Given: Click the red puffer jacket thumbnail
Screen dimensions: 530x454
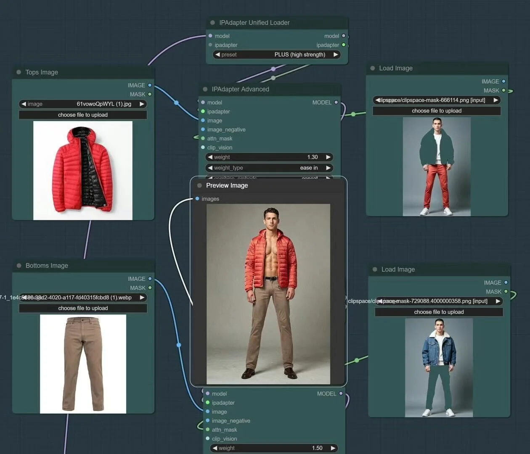Looking at the screenshot, I should [83, 171].
